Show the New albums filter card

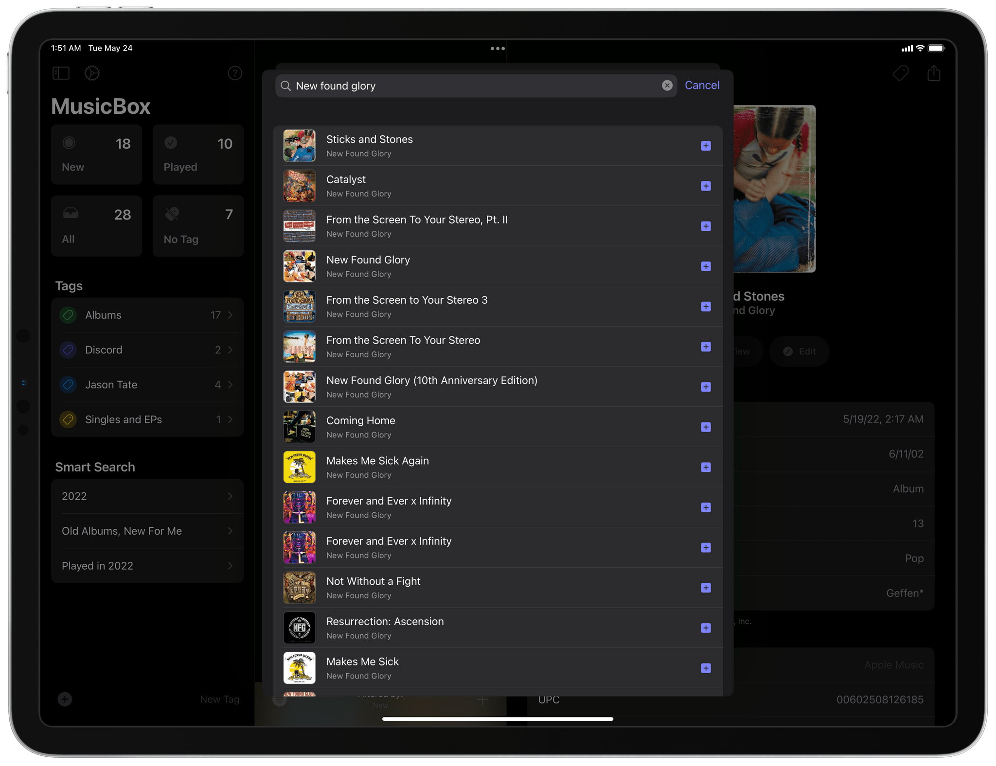pyautogui.click(x=96, y=155)
